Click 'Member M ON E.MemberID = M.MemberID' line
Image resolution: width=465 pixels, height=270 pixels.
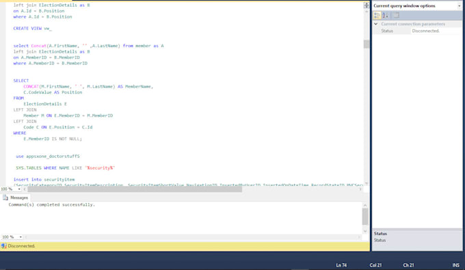(x=68, y=116)
